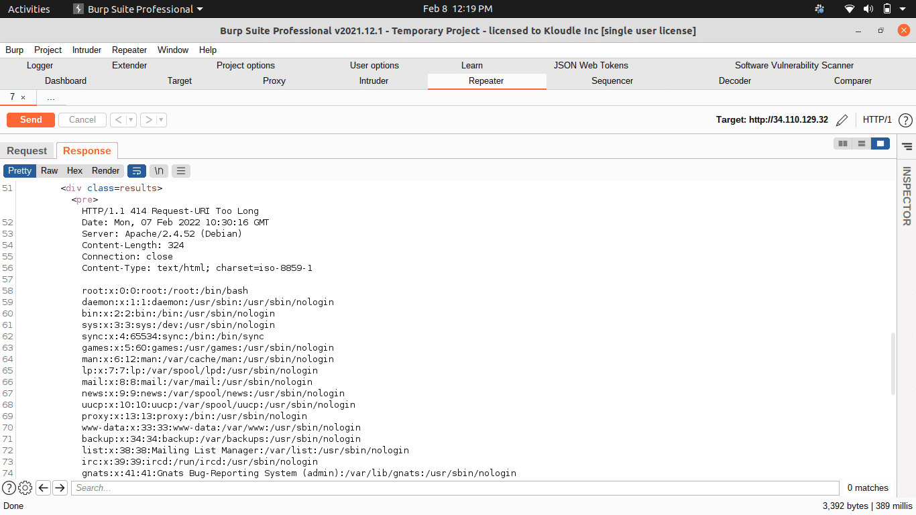Switch to the Comparer tab
Screen dimensions: 916x515
click(853, 81)
